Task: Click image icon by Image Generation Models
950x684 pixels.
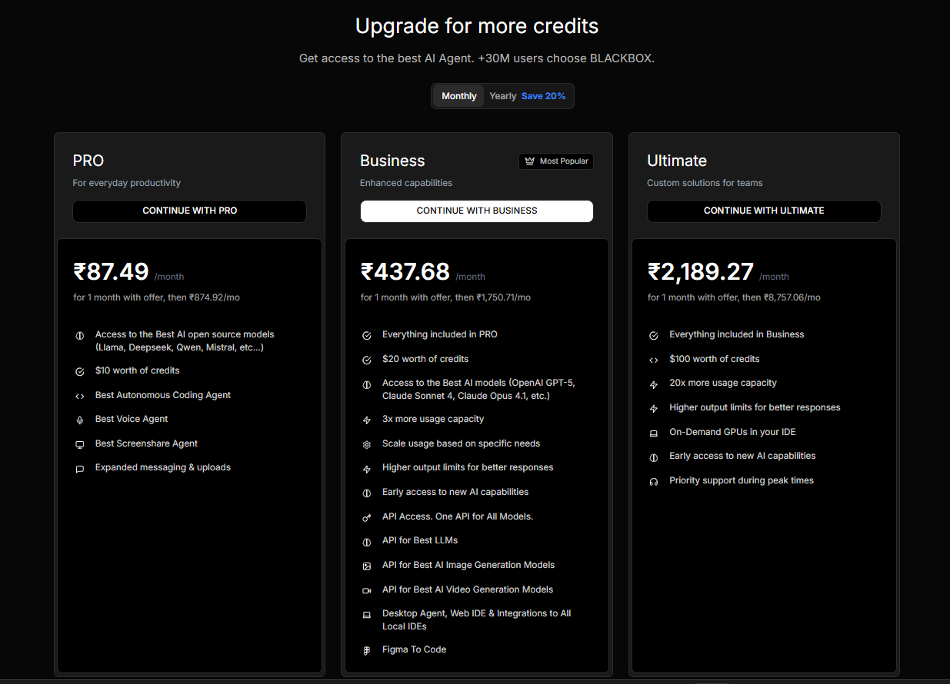Action: pyautogui.click(x=367, y=566)
